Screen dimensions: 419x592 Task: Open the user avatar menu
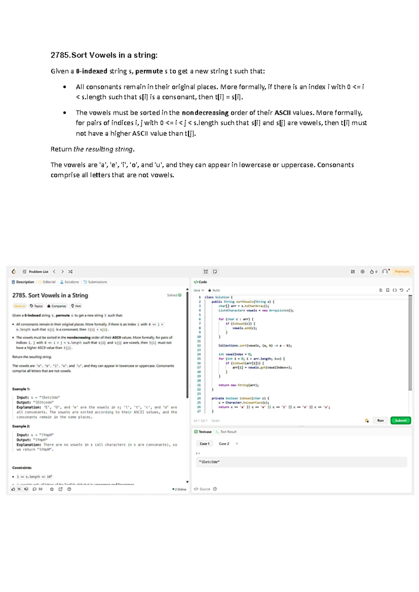385,271
